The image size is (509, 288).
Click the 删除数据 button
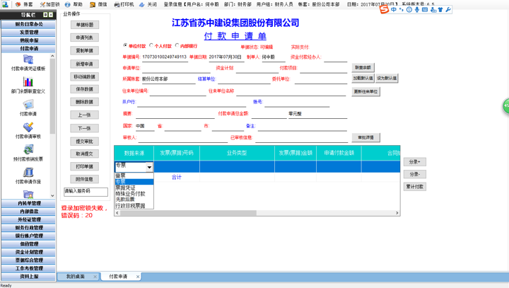[84, 102]
